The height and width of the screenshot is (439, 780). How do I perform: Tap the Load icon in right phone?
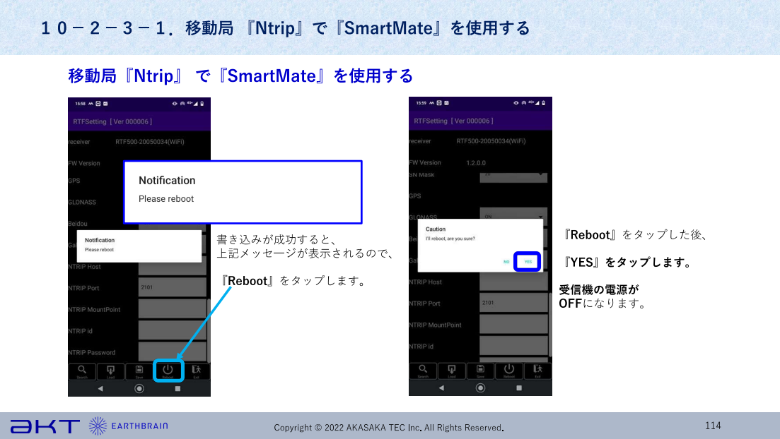[x=452, y=371]
